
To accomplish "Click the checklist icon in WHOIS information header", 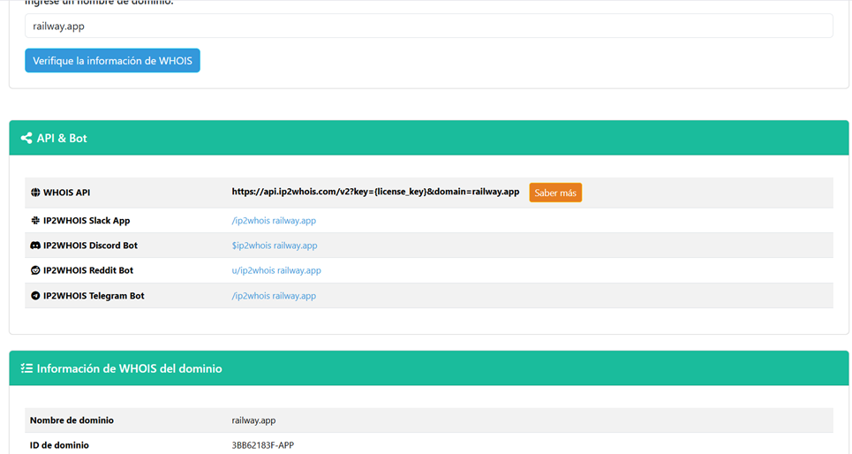I will [x=26, y=368].
